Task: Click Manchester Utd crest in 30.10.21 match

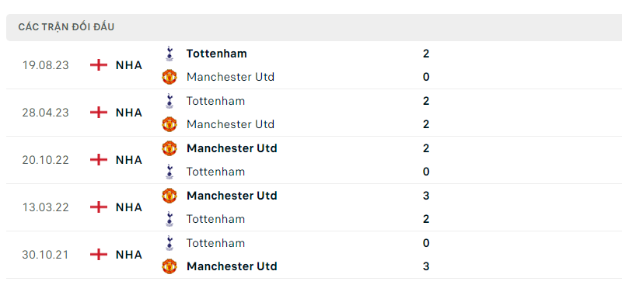Action: tap(169, 266)
